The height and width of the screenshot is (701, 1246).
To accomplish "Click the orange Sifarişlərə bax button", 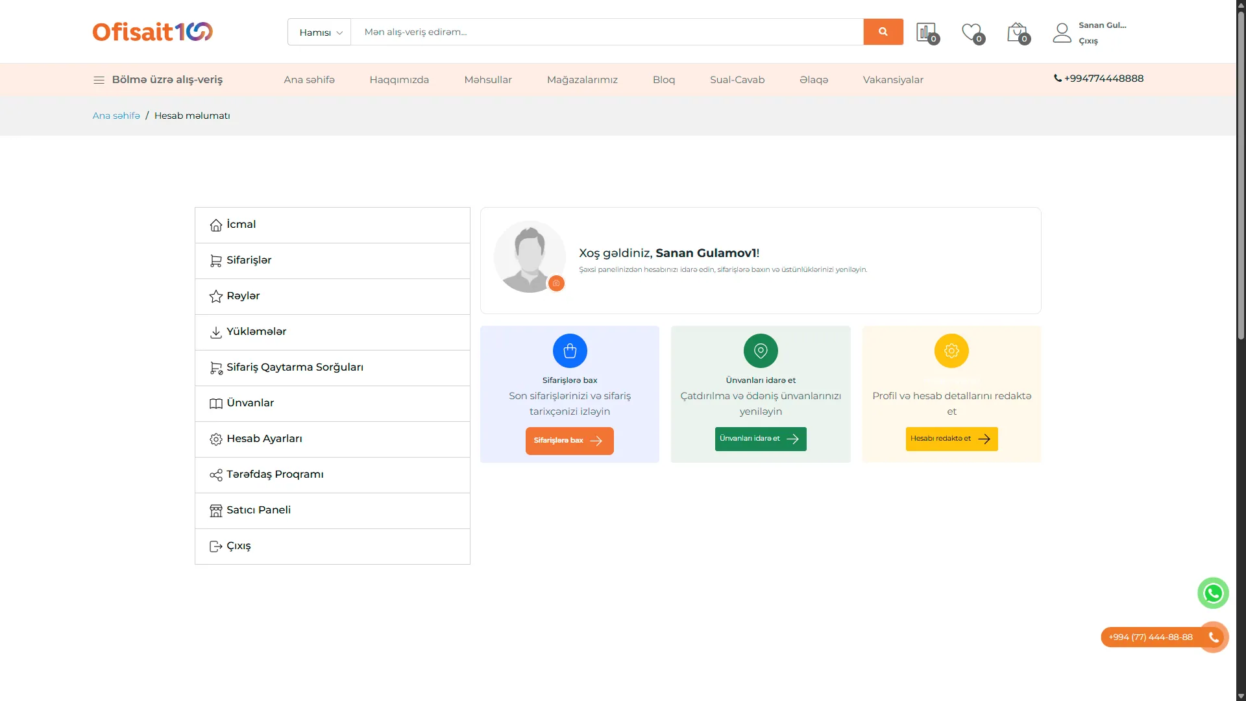I will point(569,441).
